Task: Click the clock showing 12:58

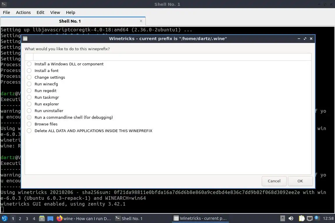Action: (328, 218)
